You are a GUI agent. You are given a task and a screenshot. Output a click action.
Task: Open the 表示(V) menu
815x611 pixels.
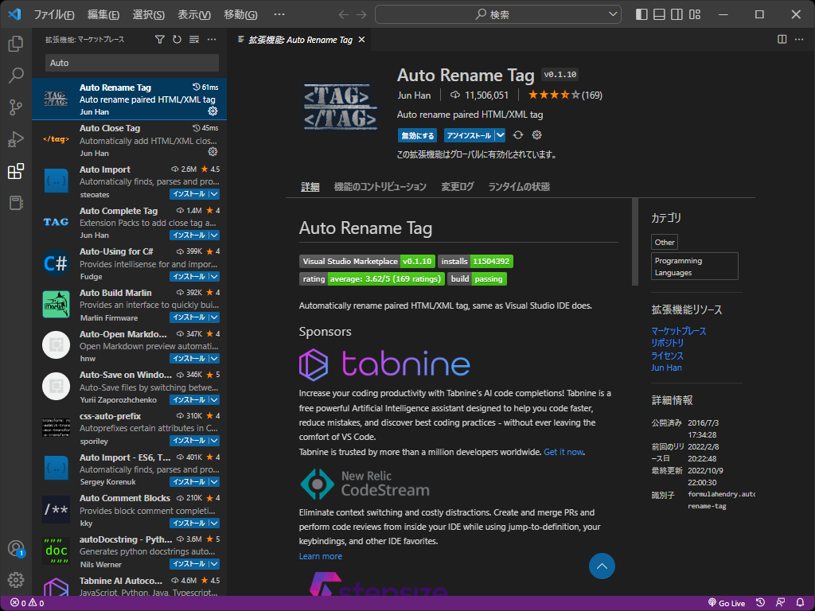coord(194,14)
